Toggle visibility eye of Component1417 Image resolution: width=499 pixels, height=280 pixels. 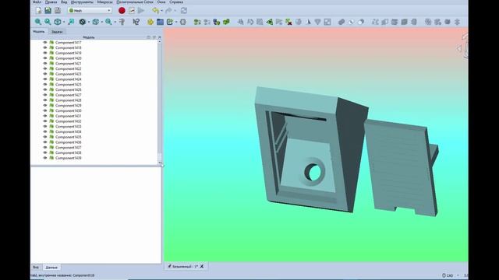pyautogui.click(x=45, y=42)
